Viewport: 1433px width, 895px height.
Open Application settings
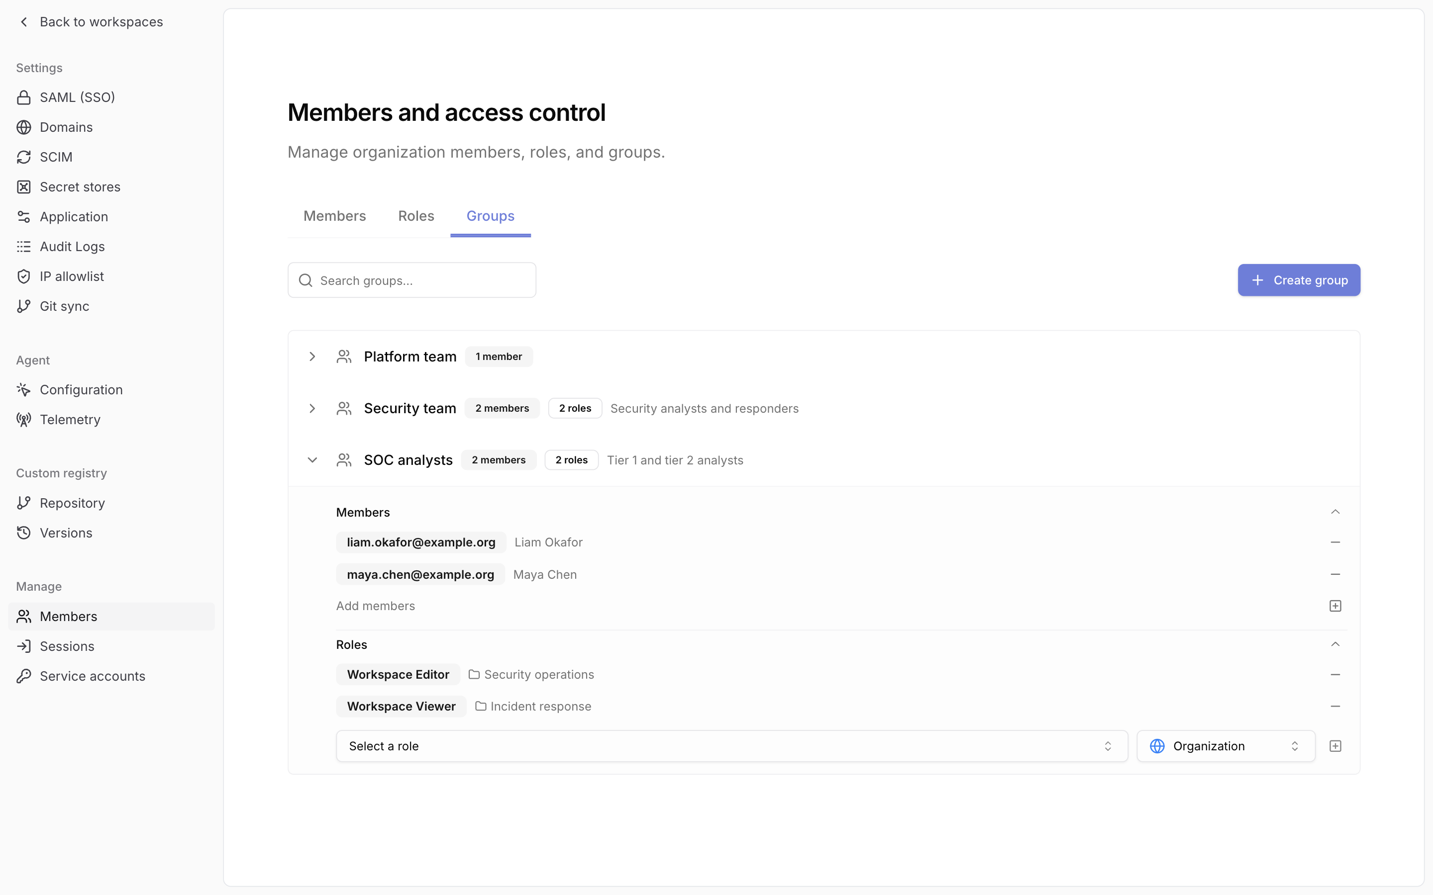[x=111, y=217]
